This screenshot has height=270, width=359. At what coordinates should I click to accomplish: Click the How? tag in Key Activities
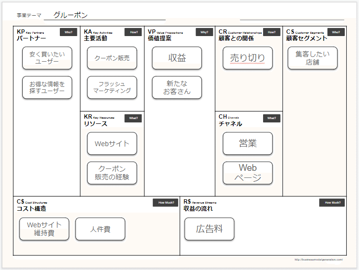click(x=133, y=32)
